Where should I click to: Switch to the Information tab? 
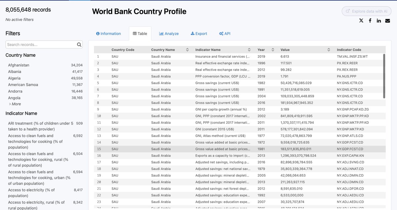(109, 33)
